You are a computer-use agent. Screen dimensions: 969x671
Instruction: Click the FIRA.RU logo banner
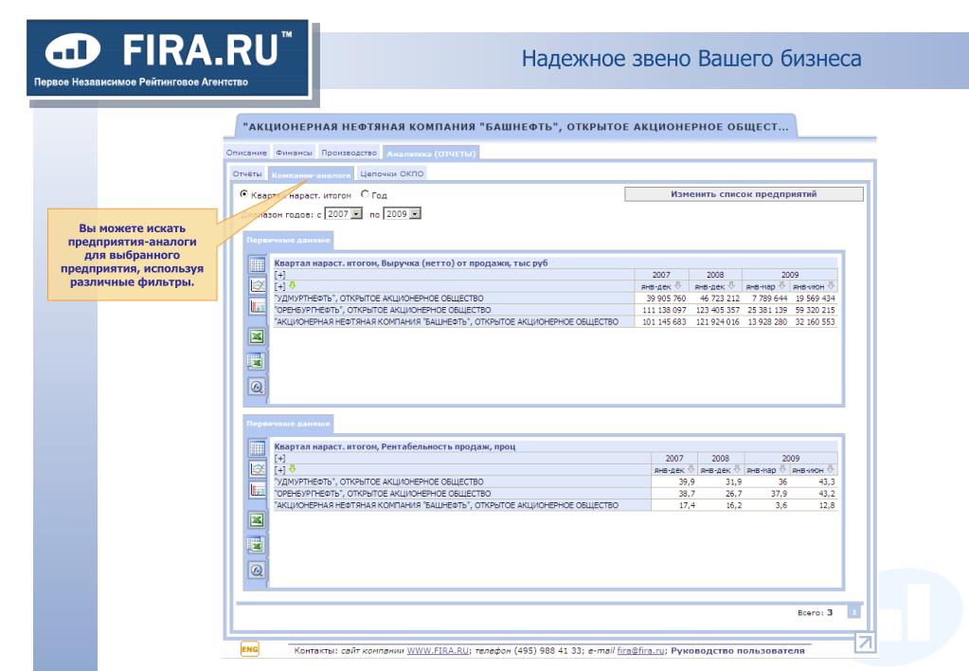click(x=168, y=58)
